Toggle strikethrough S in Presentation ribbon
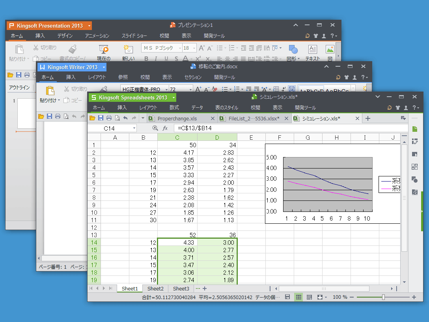 click(176, 58)
